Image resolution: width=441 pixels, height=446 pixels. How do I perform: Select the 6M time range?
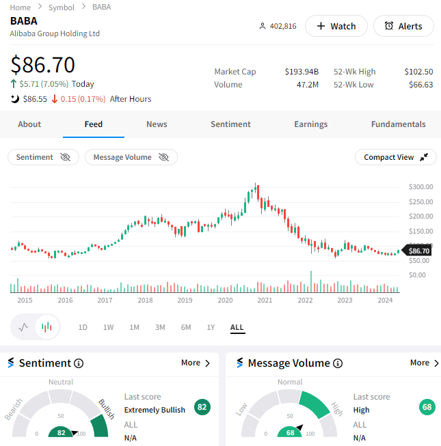186,327
